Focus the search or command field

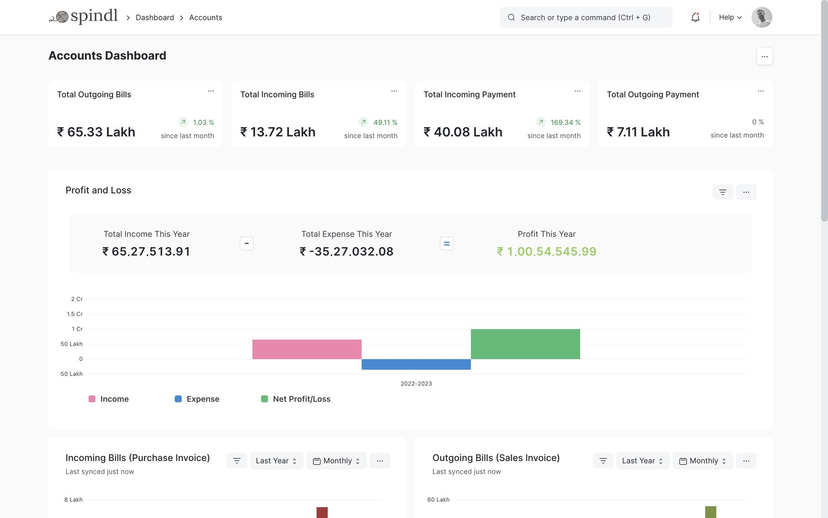[x=586, y=17]
